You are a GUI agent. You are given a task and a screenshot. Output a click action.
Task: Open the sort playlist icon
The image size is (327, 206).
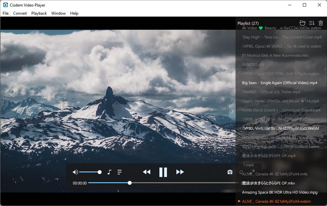click(311, 23)
